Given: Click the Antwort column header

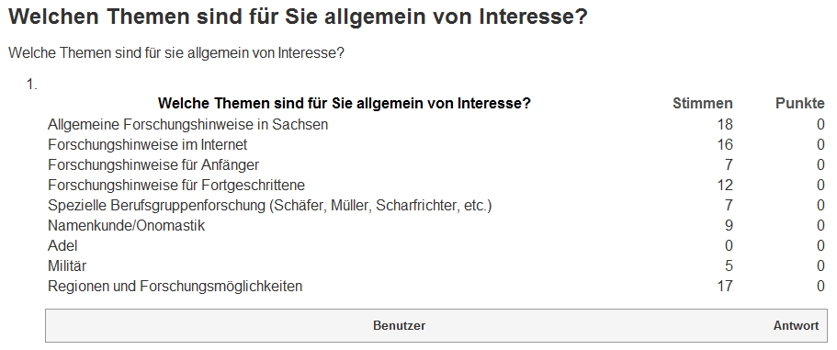Looking at the screenshot, I should (796, 325).
